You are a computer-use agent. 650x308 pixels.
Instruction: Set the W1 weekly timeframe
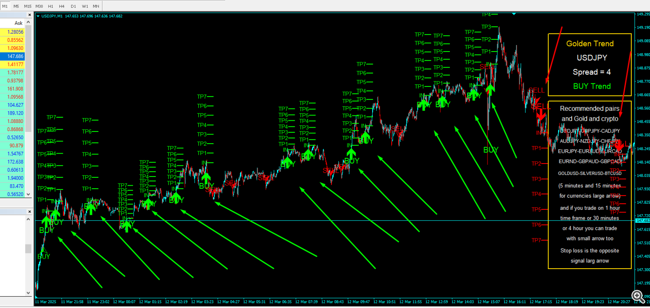point(85,6)
